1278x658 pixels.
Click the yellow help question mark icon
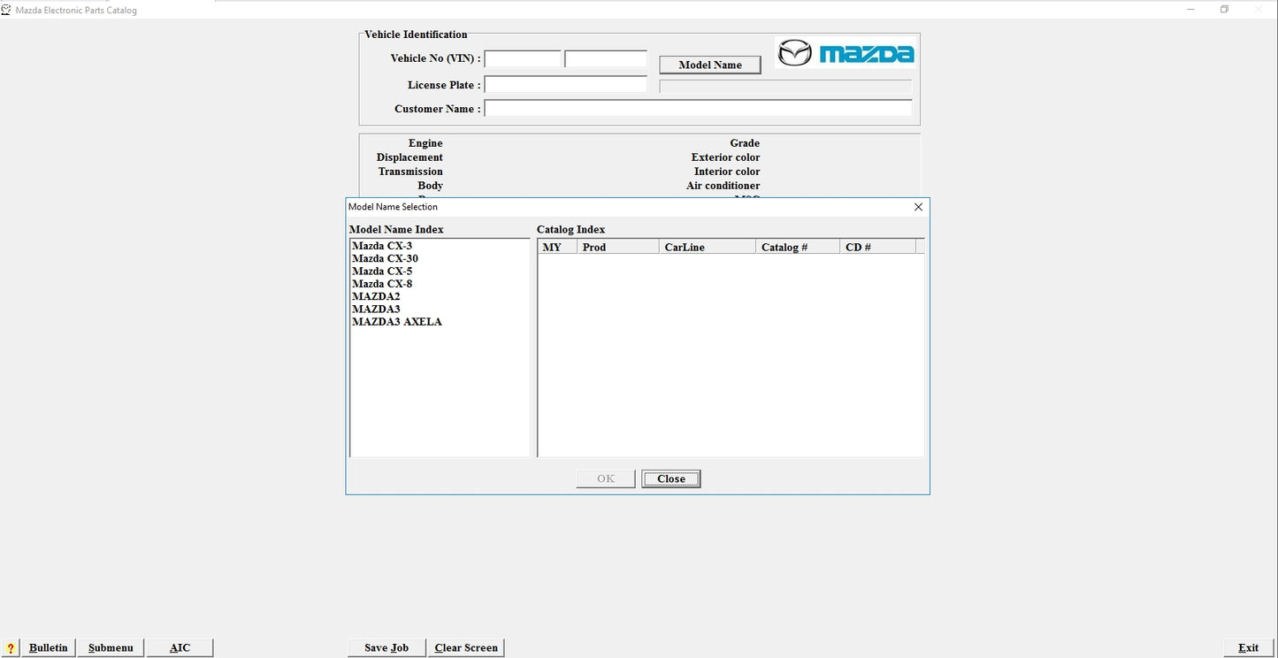click(10, 648)
